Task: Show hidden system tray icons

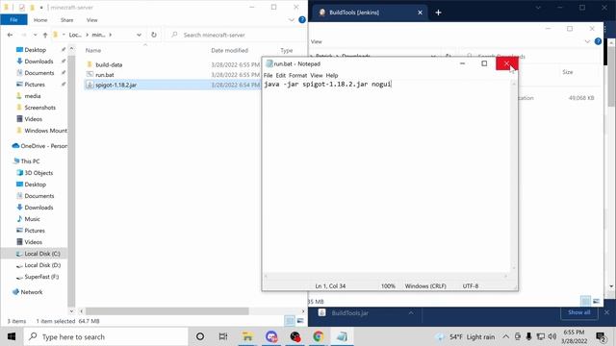Action: 506,336
